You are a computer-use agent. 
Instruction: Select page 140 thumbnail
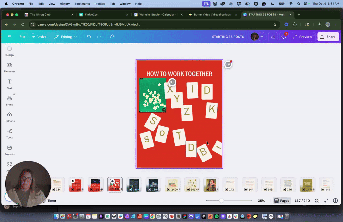pyautogui.click(x=173, y=185)
